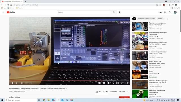This screenshot has height=102, width=181.
Task: Mute the video using speaker icon
Action: (x=21, y=83)
